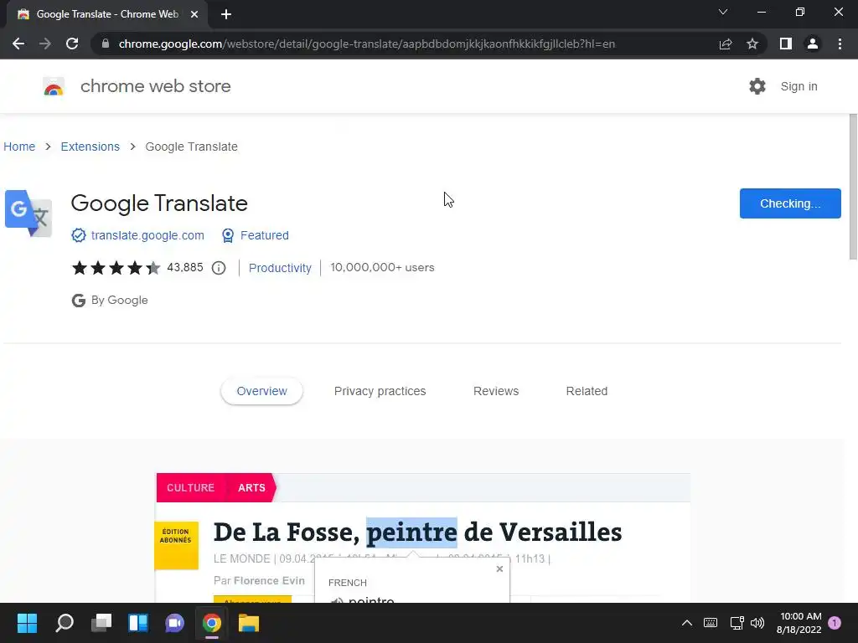Screen dimensions: 858x643
Task: Open the Windows Start menu
Action: pyautogui.click(x=27, y=623)
